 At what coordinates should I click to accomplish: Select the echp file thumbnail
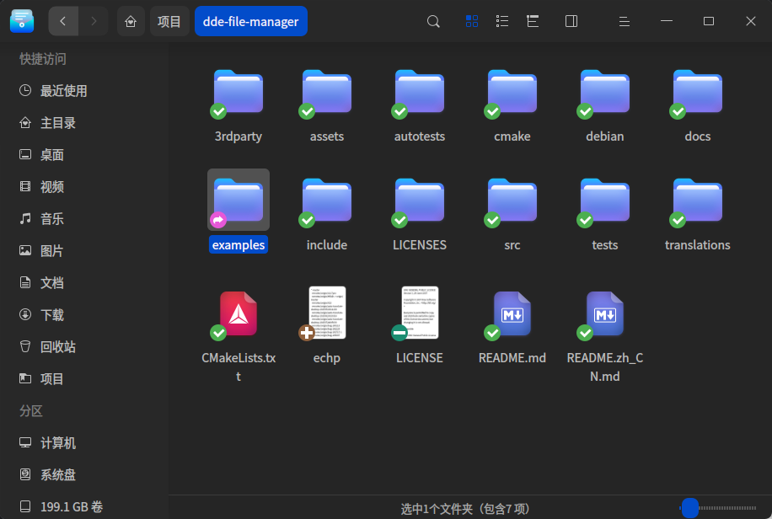click(326, 313)
